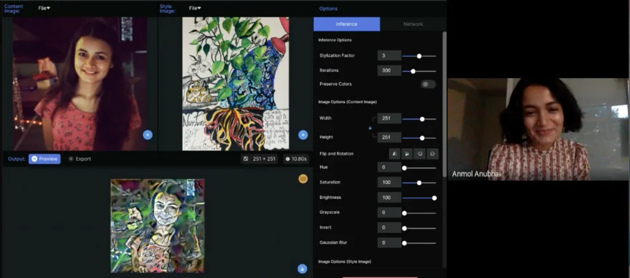
Task: Open the Style Image File dropdown
Action: 195,8
